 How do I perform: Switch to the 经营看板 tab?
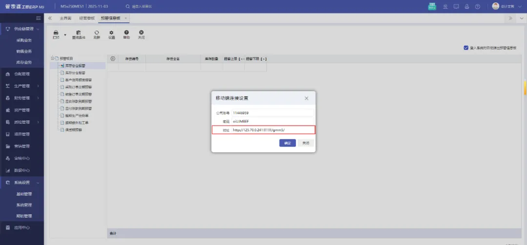86,18
